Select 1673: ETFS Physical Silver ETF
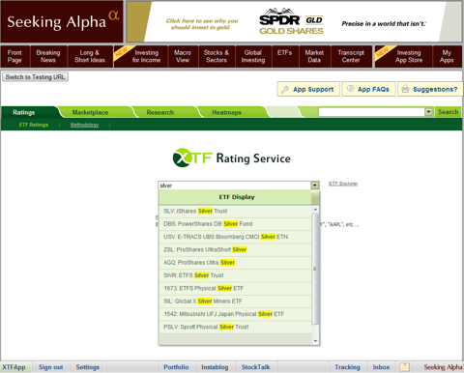 pyautogui.click(x=235, y=289)
